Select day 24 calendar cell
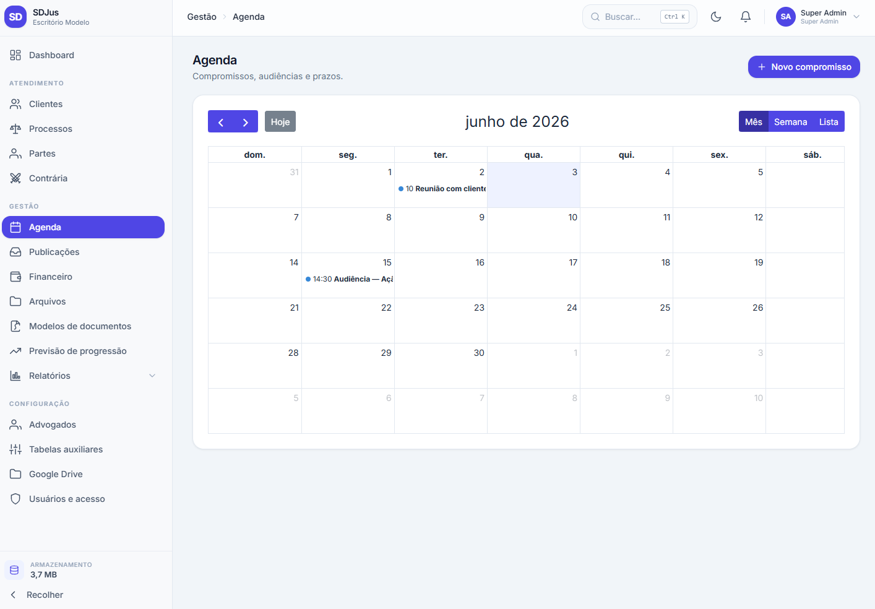The image size is (875, 609). pos(533,321)
